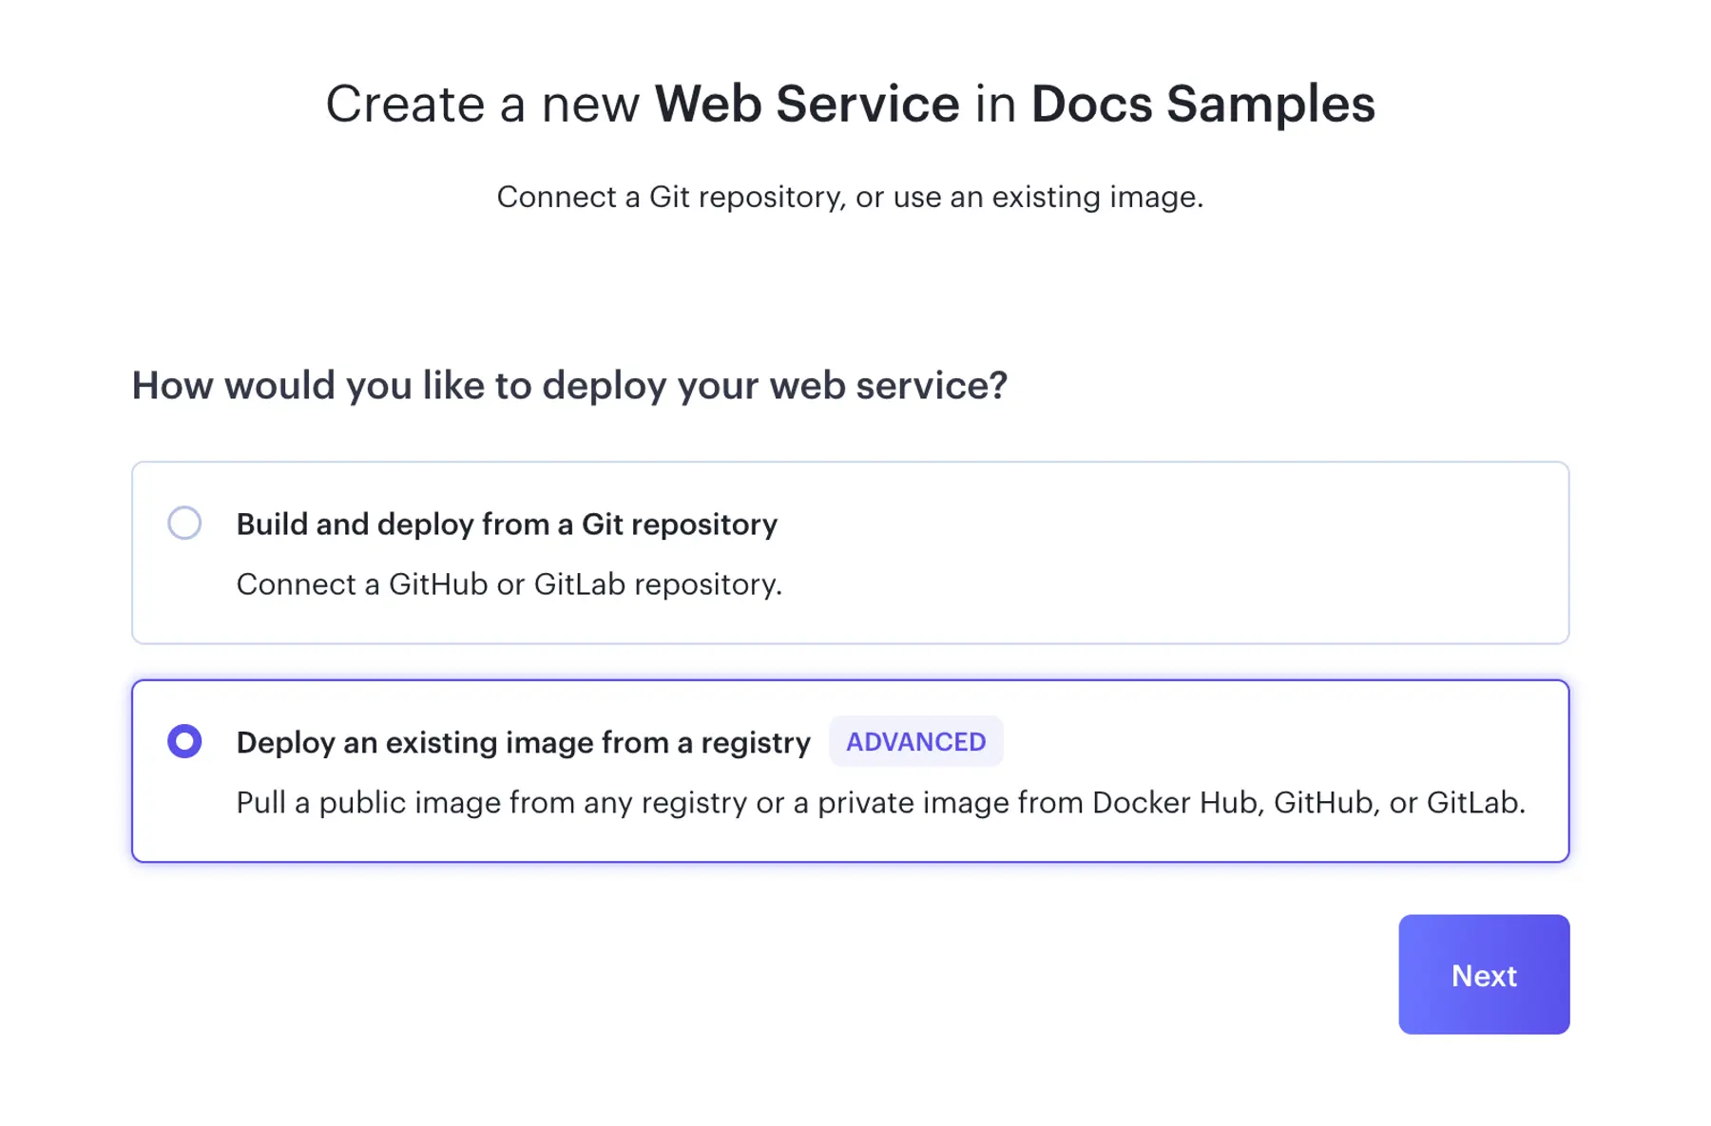Click the question 'How would you like to deploy your web service?'
This screenshot has width=1711, height=1126.
click(x=570, y=386)
